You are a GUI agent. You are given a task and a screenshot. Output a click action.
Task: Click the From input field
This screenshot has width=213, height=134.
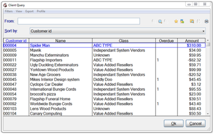(x=79, y=21)
